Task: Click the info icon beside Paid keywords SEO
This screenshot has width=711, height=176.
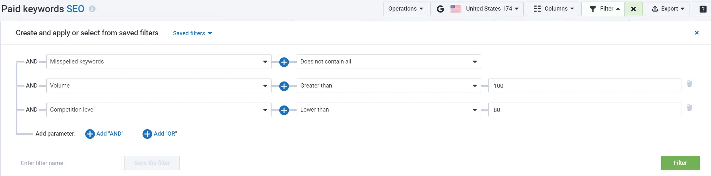Action: coord(92,9)
